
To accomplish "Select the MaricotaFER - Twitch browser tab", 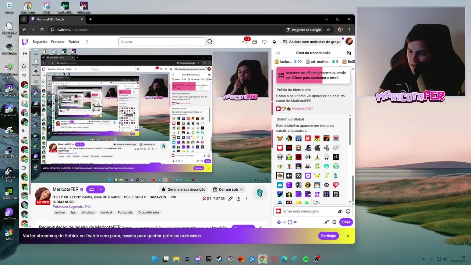I will [57, 19].
